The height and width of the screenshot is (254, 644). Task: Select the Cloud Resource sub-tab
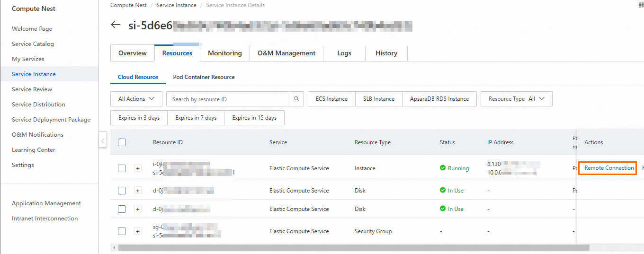click(x=138, y=77)
